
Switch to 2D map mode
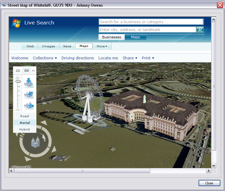(18, 71)
